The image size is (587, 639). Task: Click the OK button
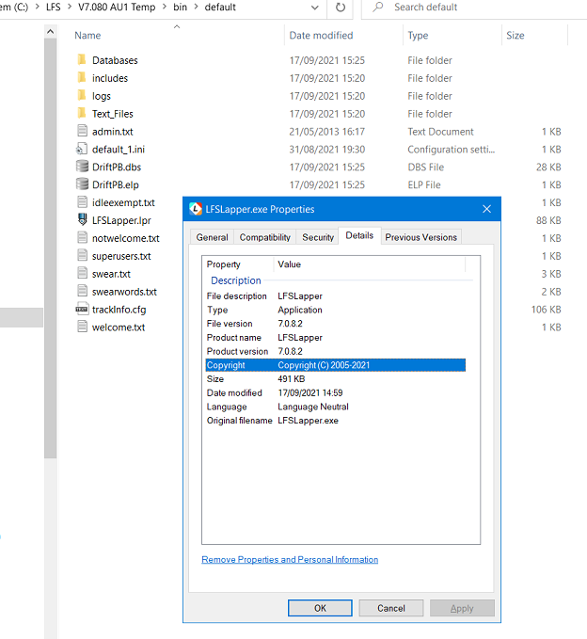(x=320, y=608)
